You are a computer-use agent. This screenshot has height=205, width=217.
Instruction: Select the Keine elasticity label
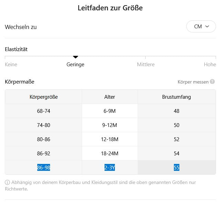coord(11,65)
